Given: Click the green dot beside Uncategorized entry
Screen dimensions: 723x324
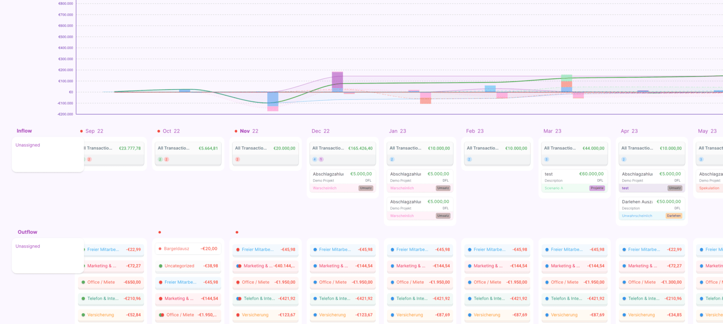Looking at the screenshot, I should click(161, 266).
